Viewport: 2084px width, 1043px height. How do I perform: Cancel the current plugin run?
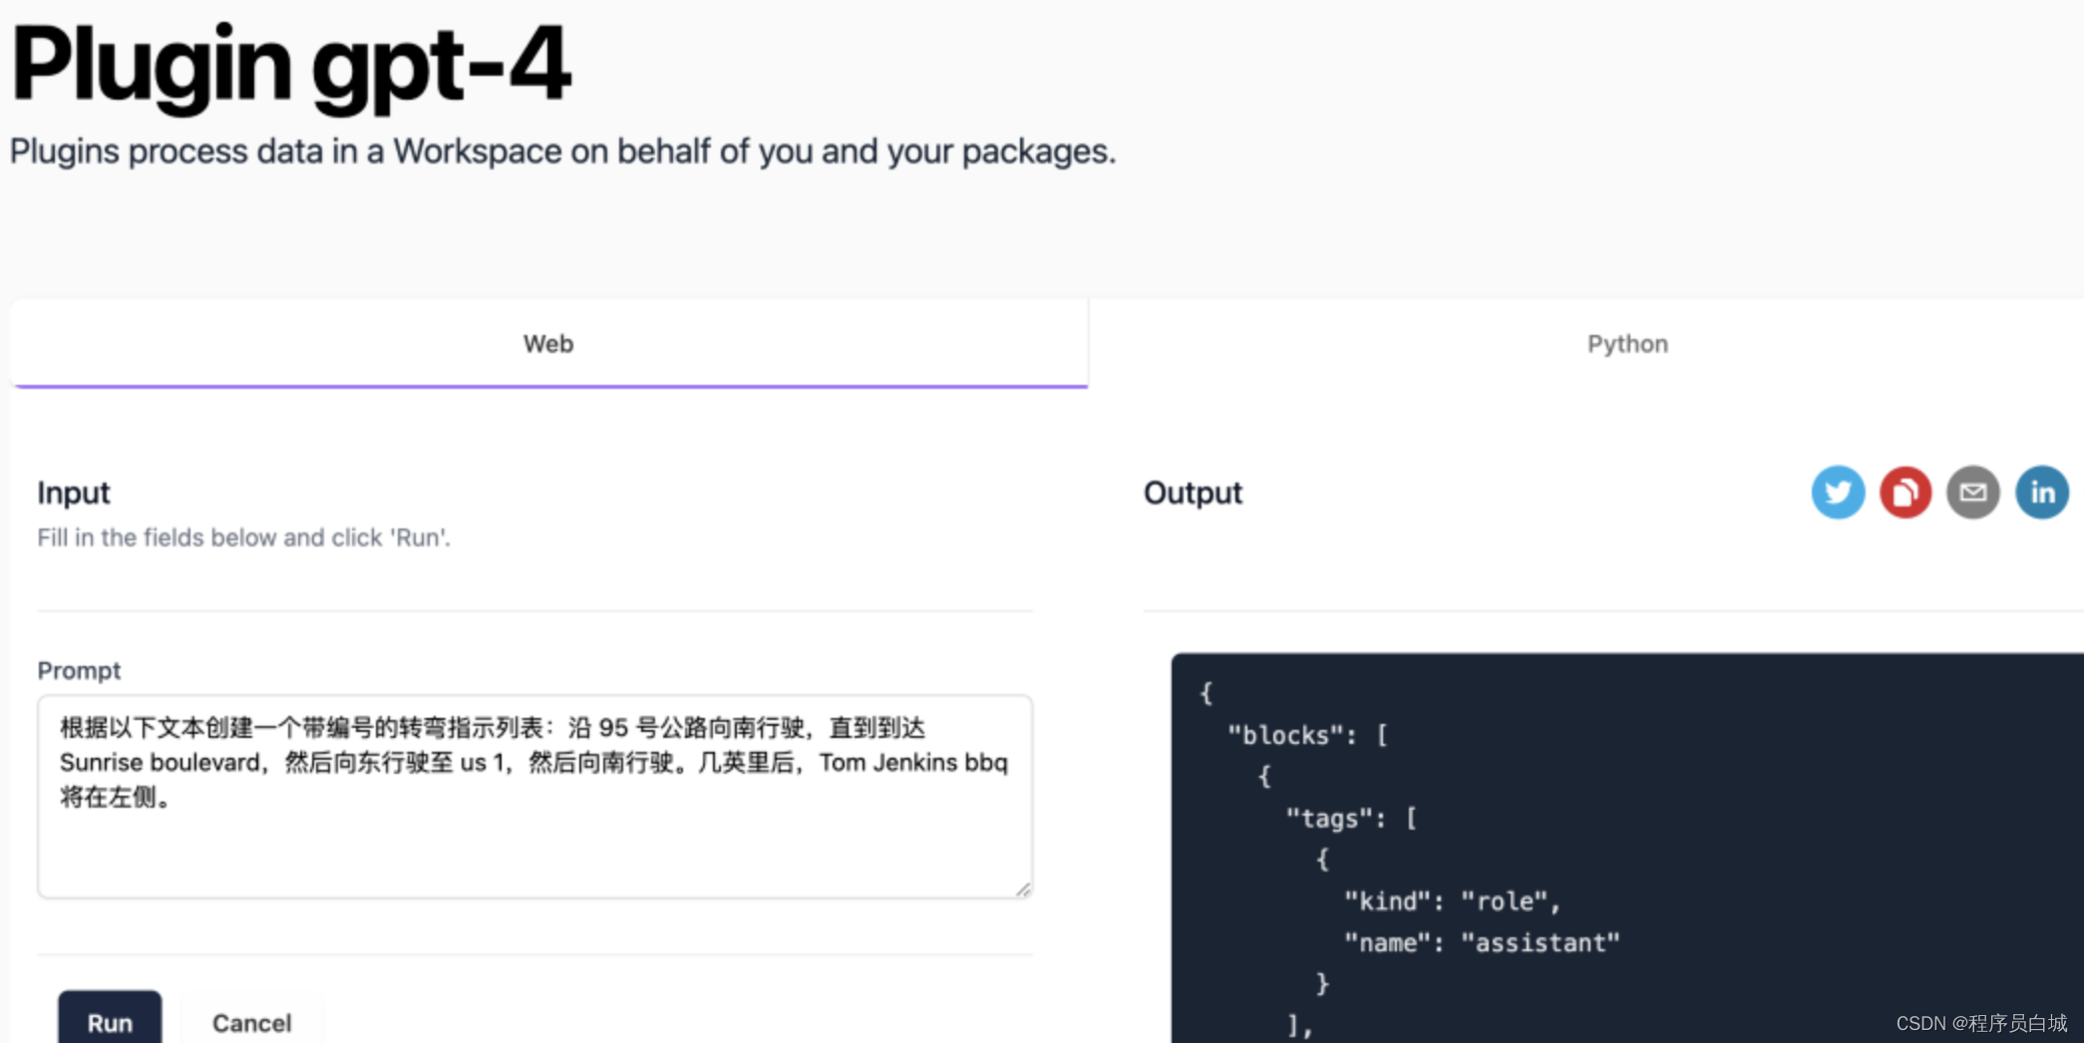251,1022
